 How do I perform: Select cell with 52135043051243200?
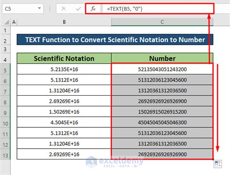[x=162, y=69]
